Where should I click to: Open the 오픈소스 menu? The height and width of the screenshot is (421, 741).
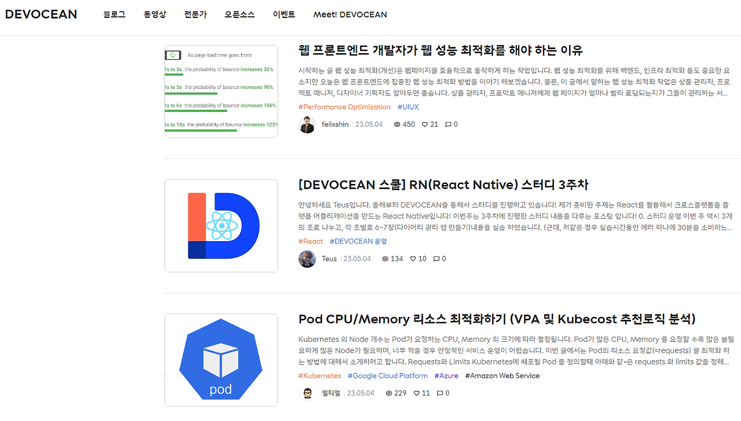pos(240,14)
